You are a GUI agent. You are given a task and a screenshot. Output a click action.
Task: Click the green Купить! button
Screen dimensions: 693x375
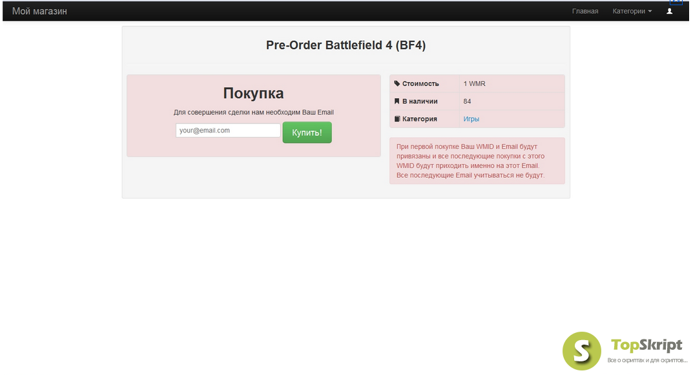coord(307,133)
